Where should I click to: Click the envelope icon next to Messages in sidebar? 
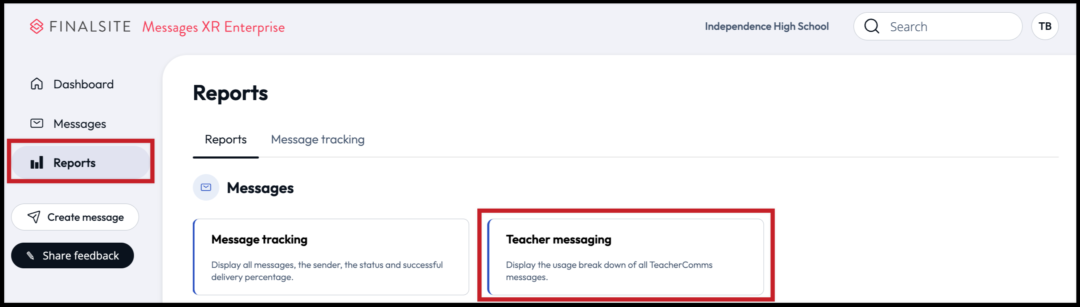coord(37,123)
